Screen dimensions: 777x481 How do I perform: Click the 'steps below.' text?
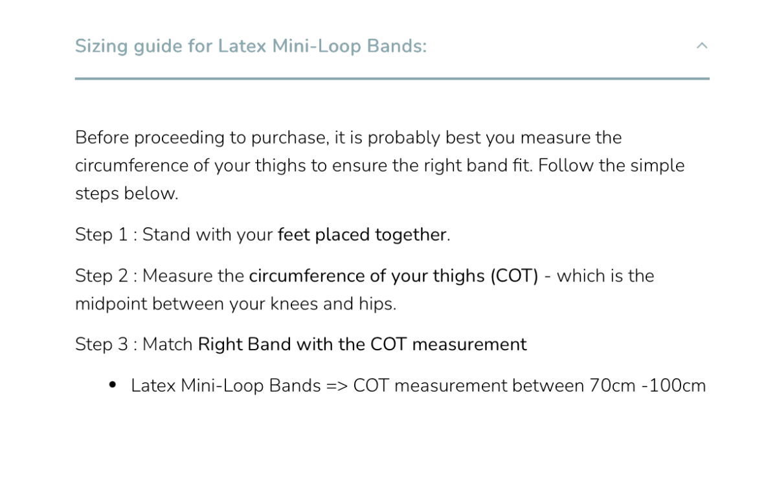126,194
